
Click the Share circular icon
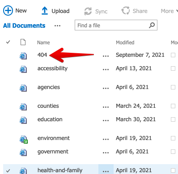(126, 11)
